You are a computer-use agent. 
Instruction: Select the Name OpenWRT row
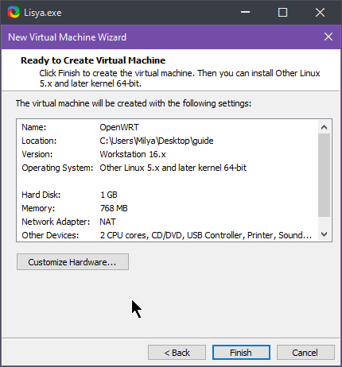click(167, 127)
